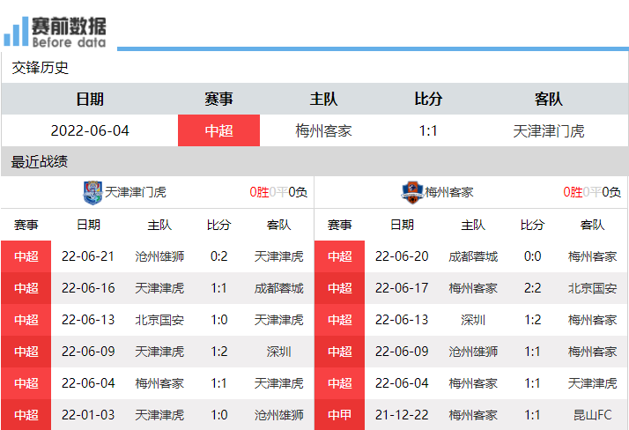Click the 0:0 score in 成都蓉城 match

click(533, 256)
